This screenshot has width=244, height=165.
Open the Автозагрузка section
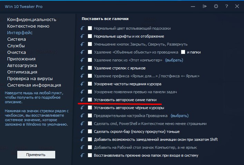click(22, 66)
